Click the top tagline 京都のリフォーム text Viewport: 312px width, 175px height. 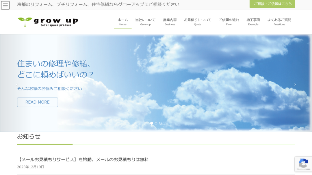pos(98,4)
